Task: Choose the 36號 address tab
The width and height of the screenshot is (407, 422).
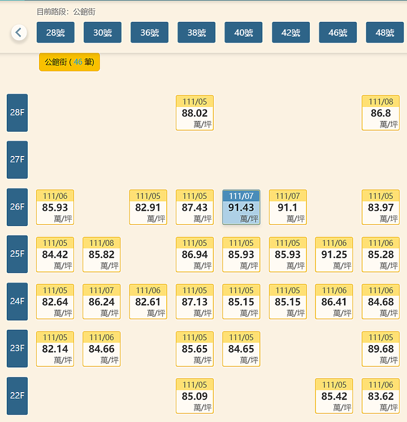Action: tap(149, 33)
